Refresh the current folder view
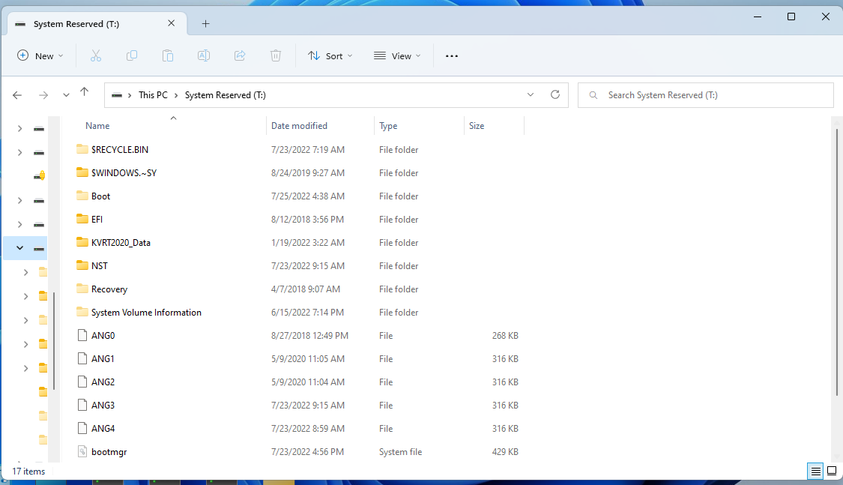This screenshot has width=843, height=485. pos(555,94)
